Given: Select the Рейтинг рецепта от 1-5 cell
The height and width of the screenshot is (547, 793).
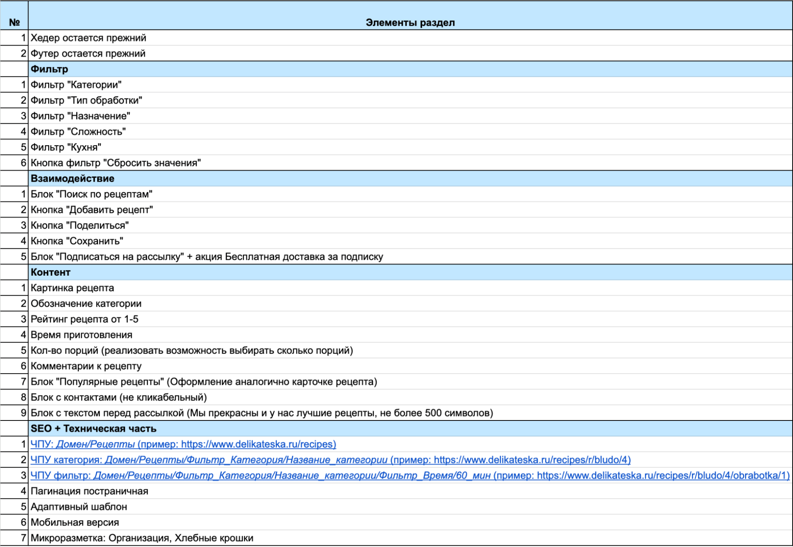Looking at the screenshot, I should tap(84, 319).
